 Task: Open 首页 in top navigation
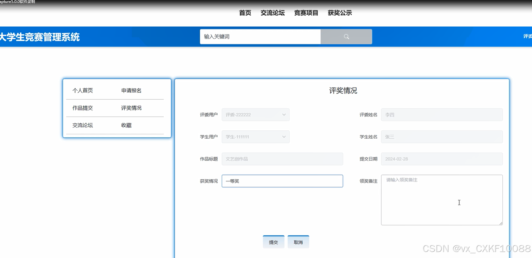245,13
